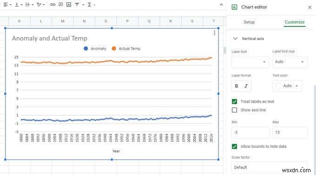Click the functions dropdown arrow
Image resolution: width=316 pixels, height=175 pixels.
[x=94, y=5]
